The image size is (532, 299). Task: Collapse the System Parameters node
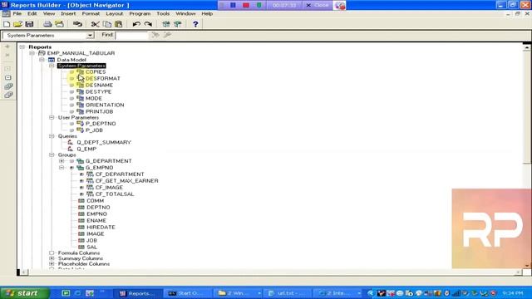coord(52,66)
